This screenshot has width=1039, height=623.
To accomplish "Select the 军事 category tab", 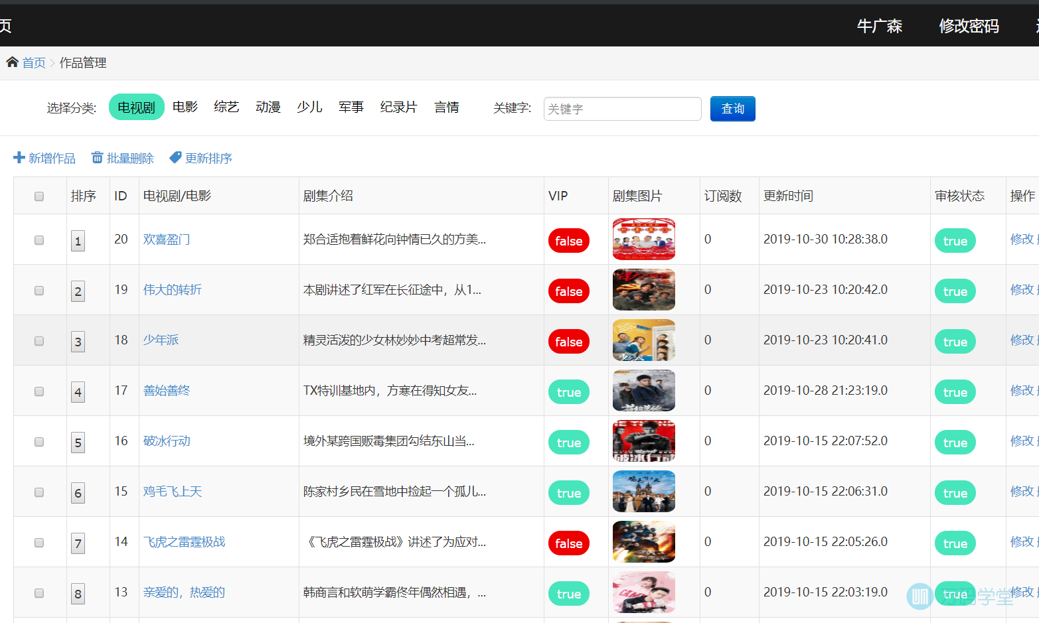I will pyautogui.click(x=351, y=107).
